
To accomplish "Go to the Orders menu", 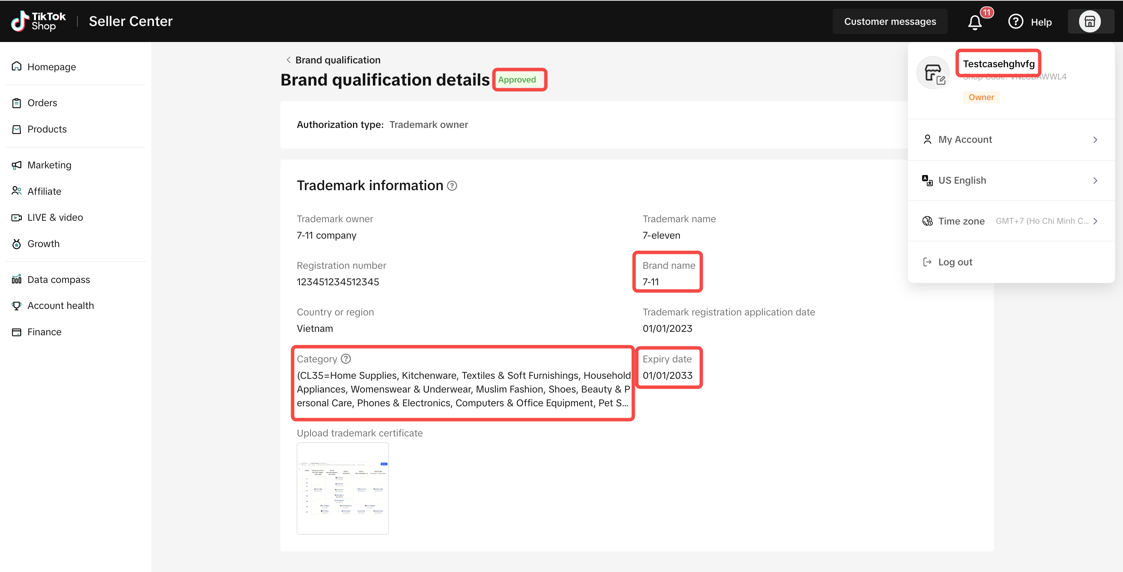I will click(42, 103).
